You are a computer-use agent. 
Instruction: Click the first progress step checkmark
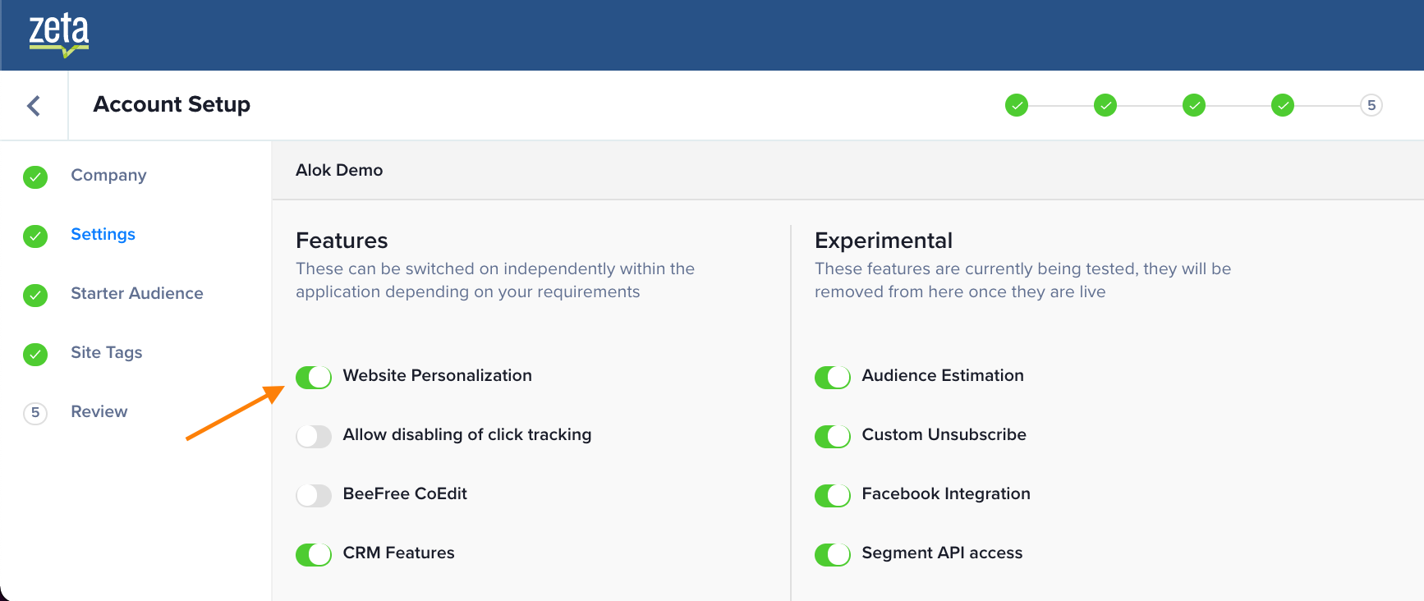(1017, 105)
